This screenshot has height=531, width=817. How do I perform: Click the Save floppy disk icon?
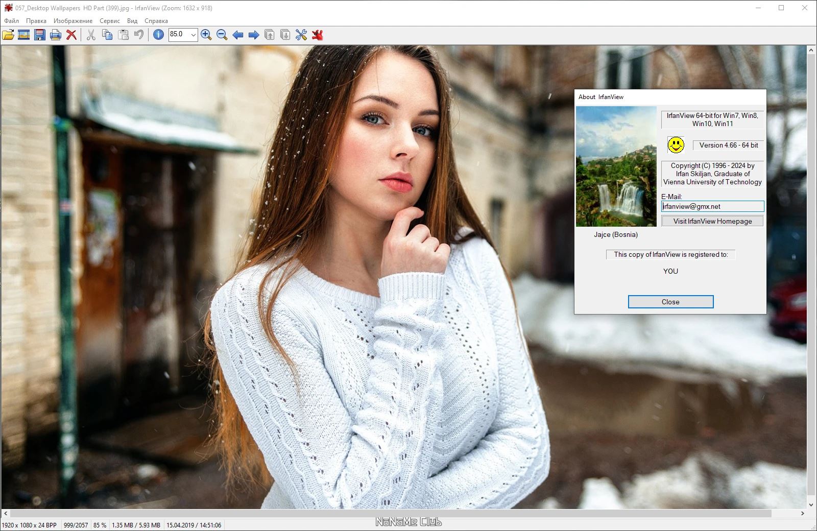[40, 35]
